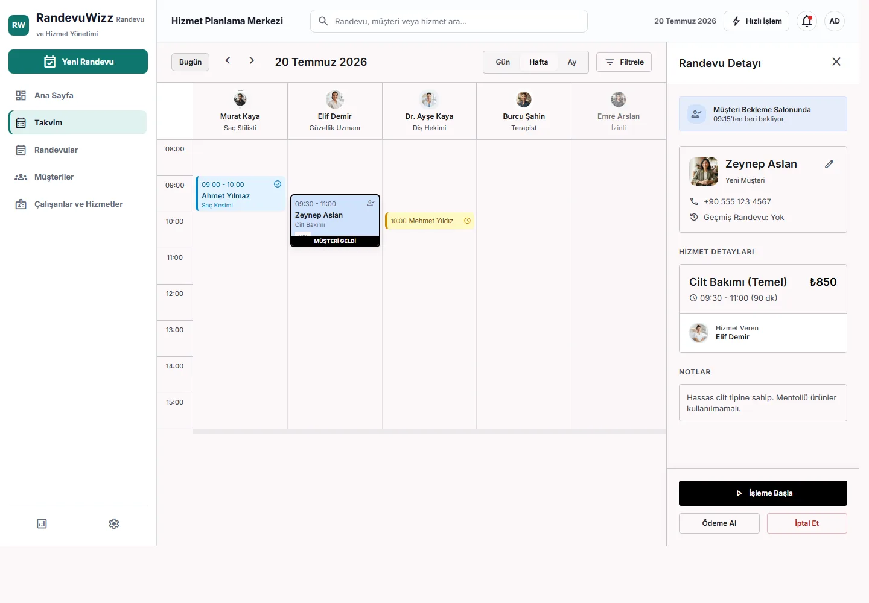The image size is (869, 603).
Task: Open the reports icon in sidebar footer
Action: [42, 523]
